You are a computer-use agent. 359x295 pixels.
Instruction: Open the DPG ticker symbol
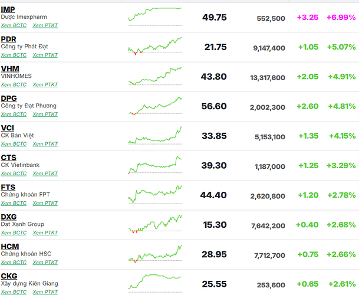9,98
